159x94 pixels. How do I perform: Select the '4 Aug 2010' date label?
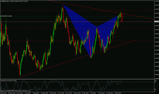tap(36, 93)
